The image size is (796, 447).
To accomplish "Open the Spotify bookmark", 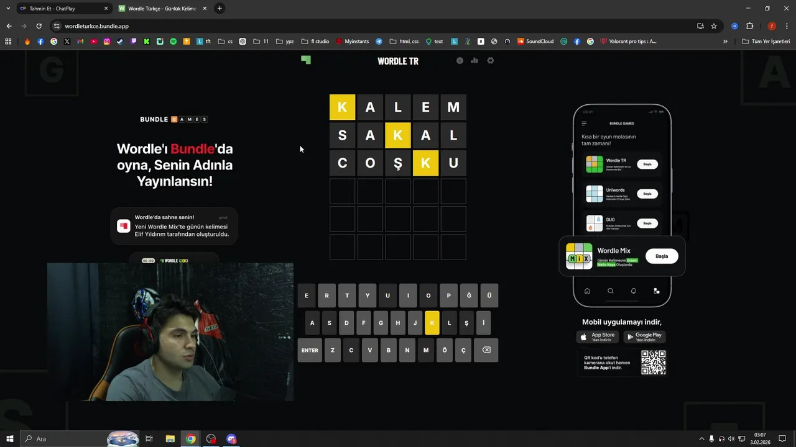I will pyautogui.click(x=174, y=42).
